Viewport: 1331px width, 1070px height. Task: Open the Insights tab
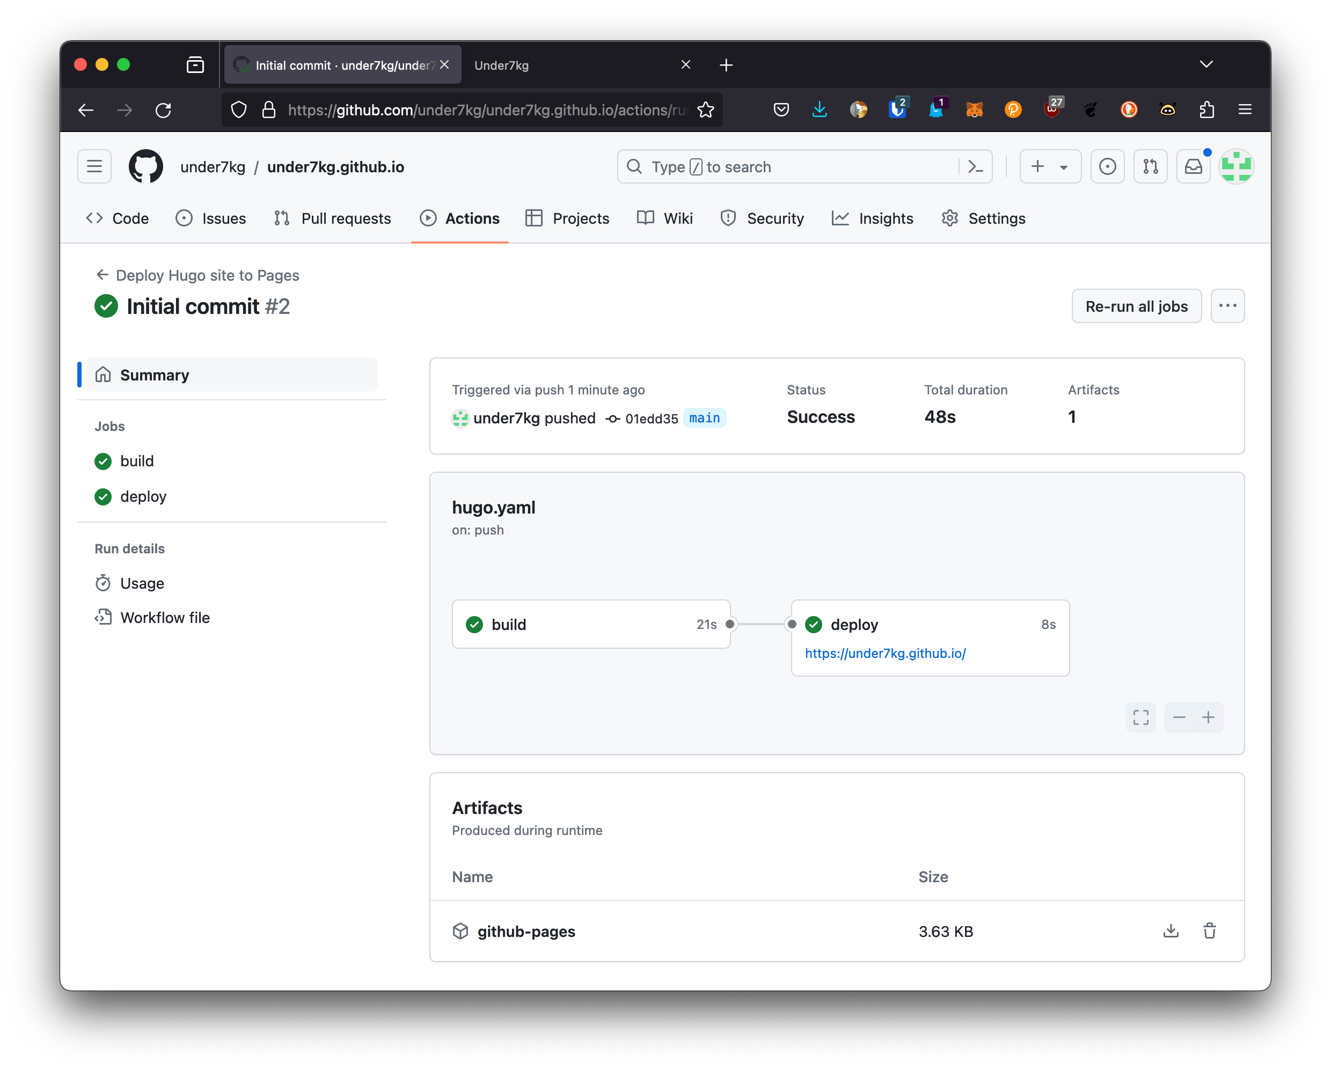(x=872, y=218)
